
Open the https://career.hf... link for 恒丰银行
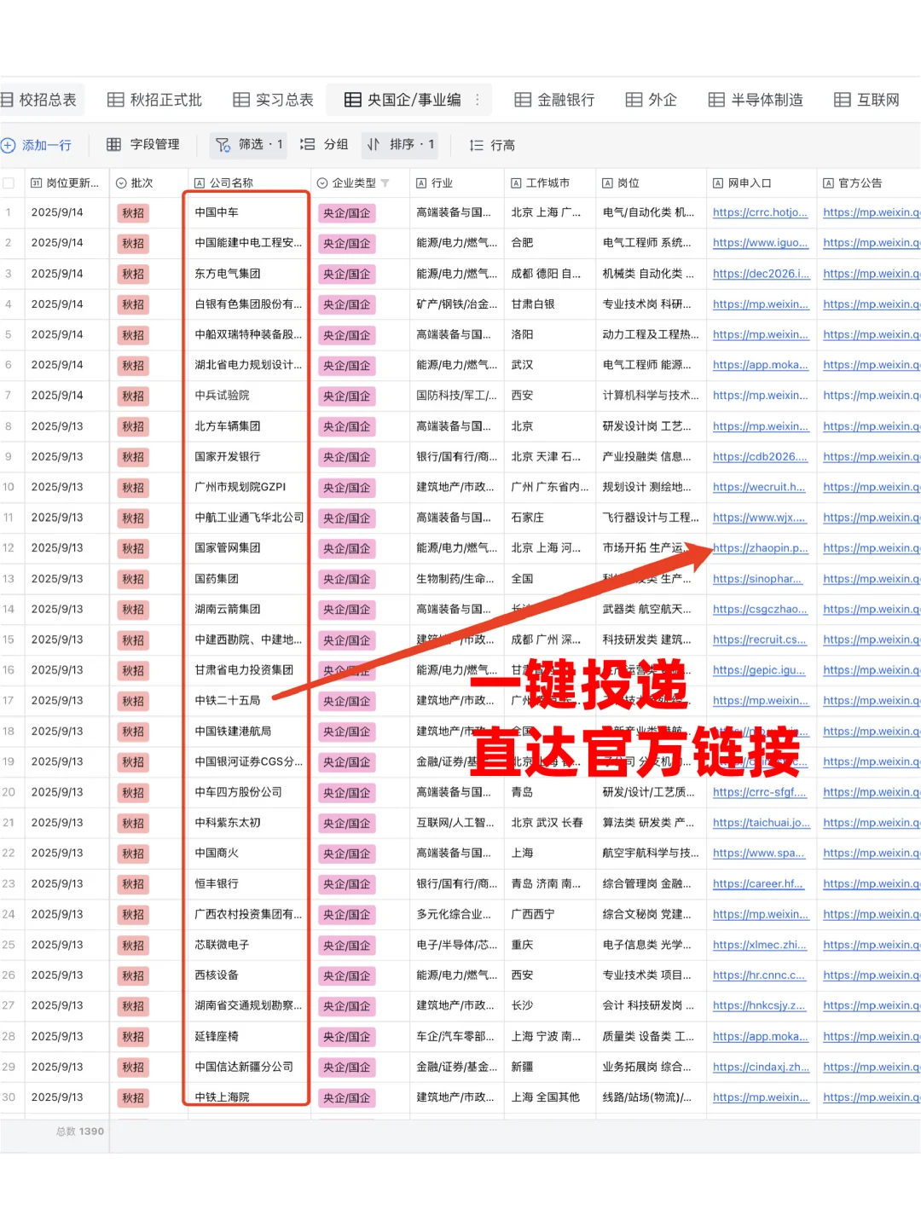(758, 884)
